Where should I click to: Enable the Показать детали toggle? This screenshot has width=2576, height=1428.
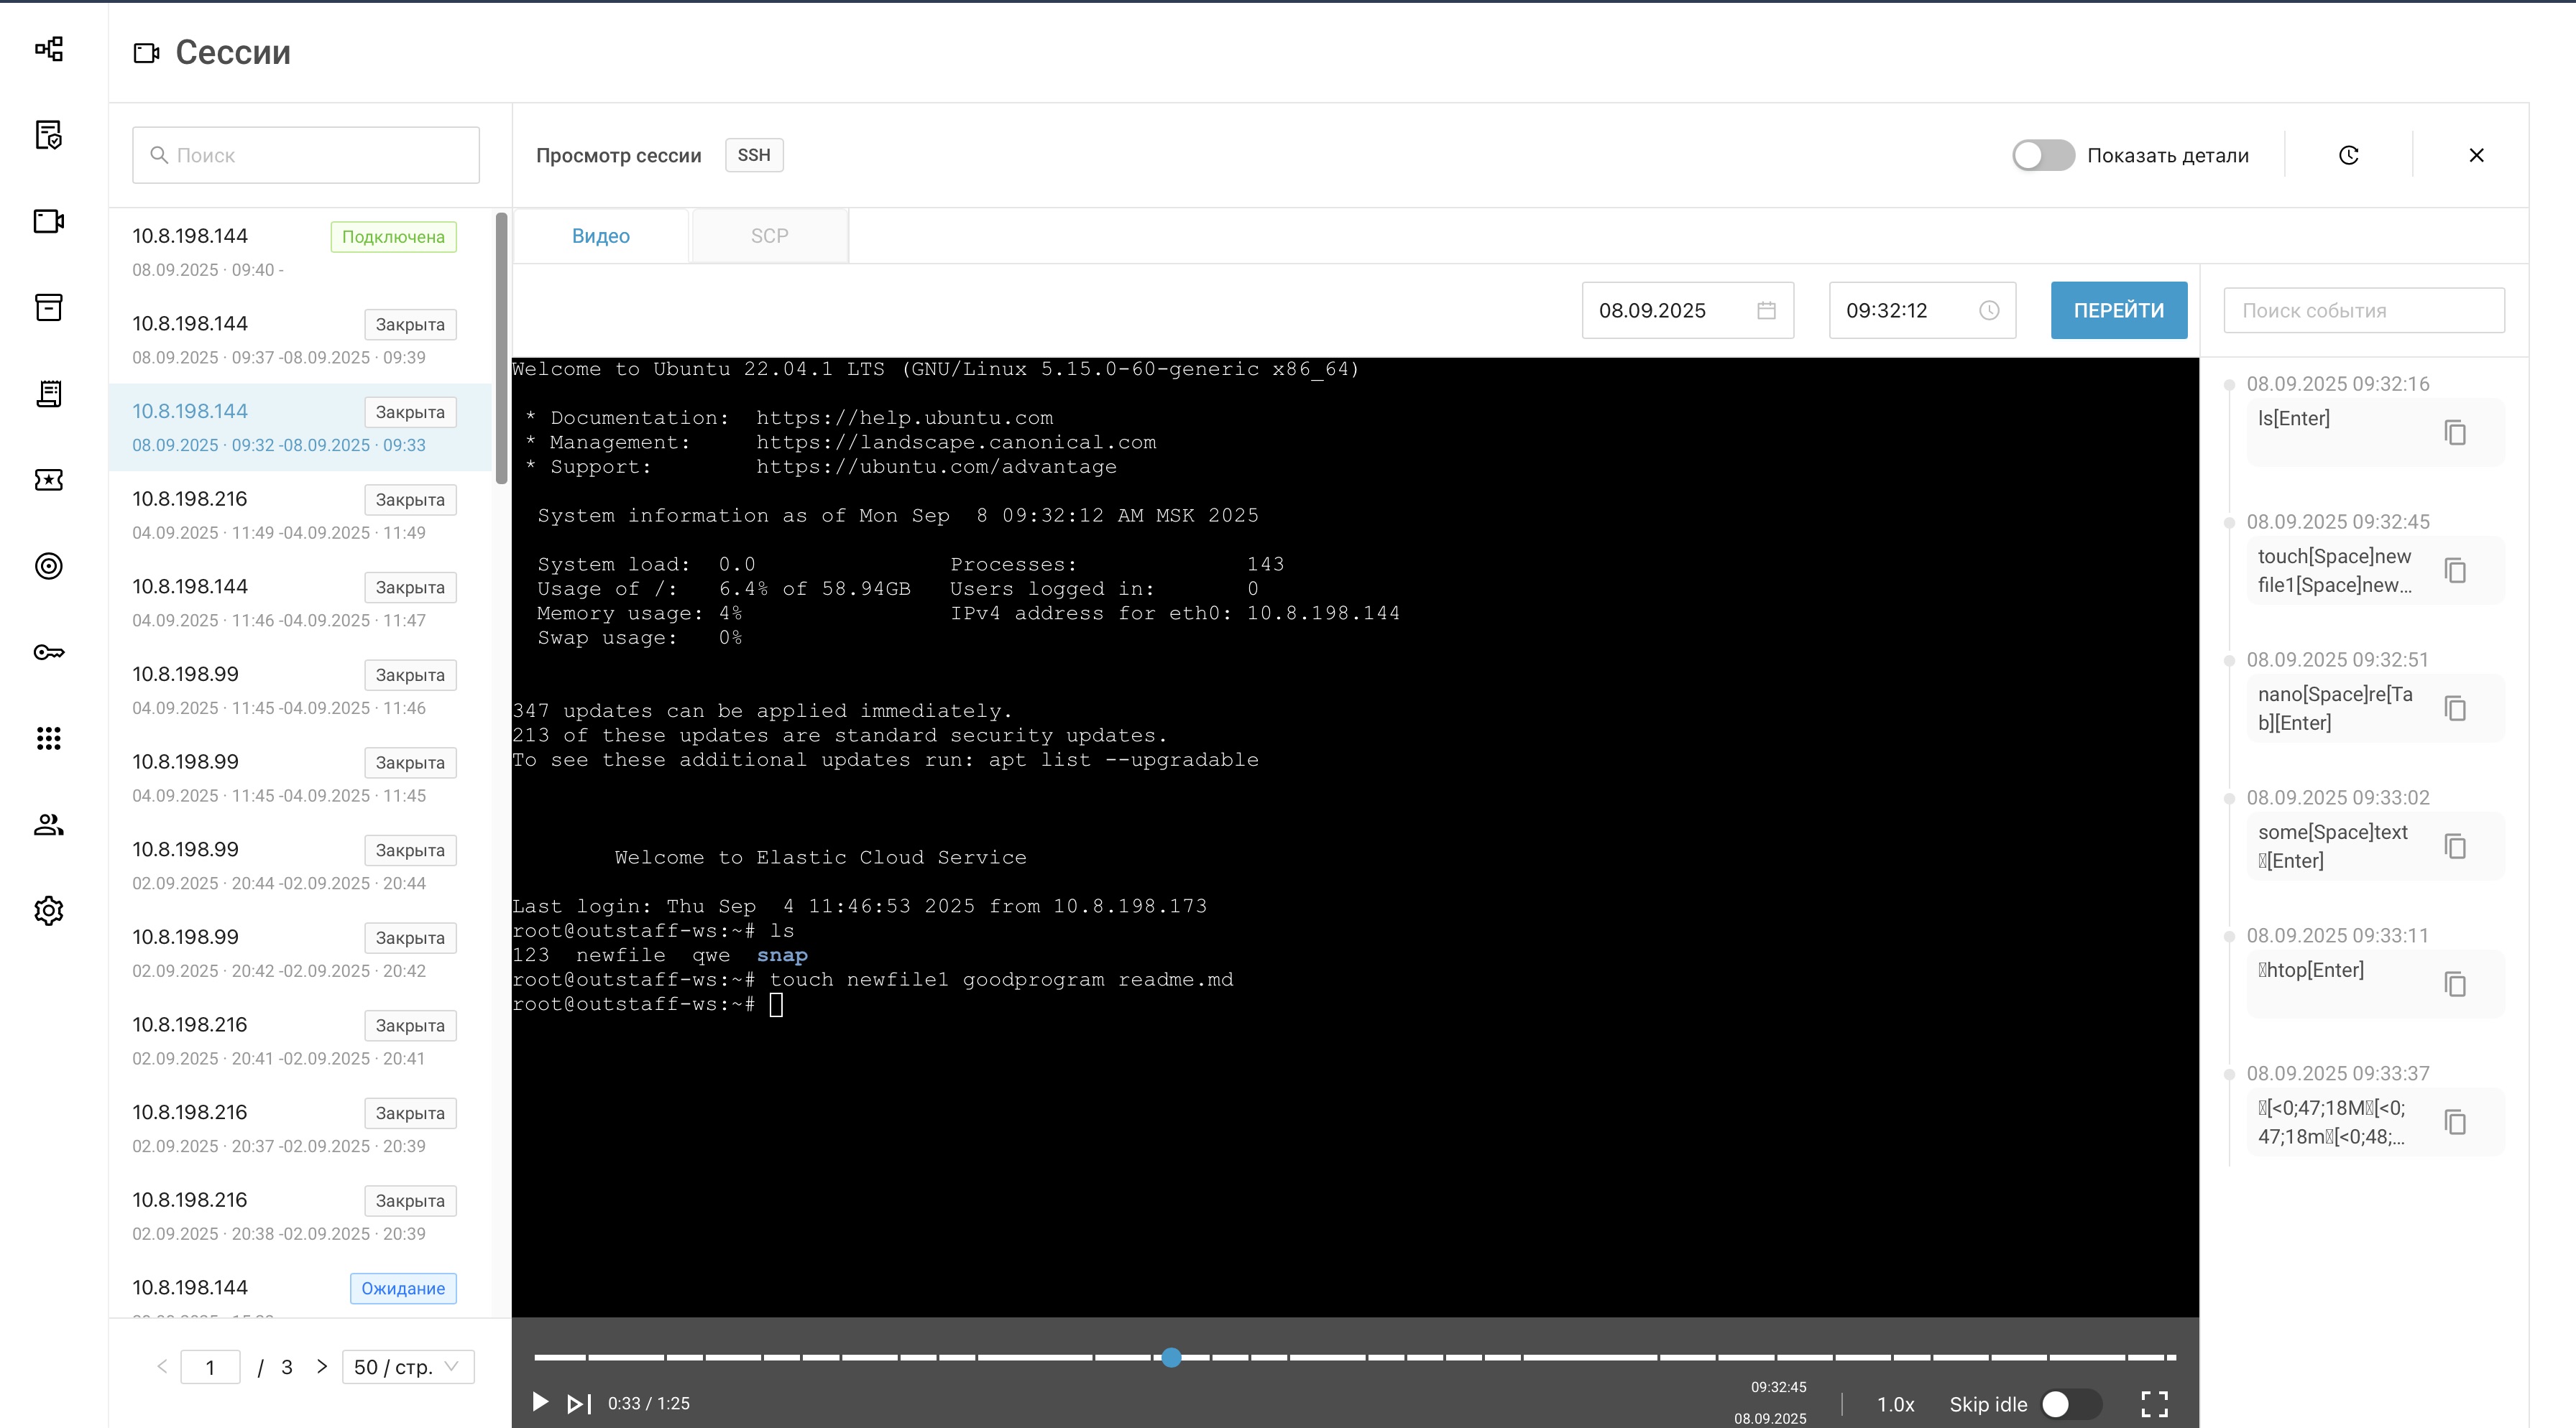tap(2043, 155)
